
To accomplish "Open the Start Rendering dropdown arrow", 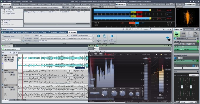I will coord(115,41).
